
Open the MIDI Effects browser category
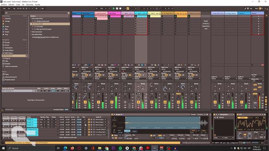9,53
